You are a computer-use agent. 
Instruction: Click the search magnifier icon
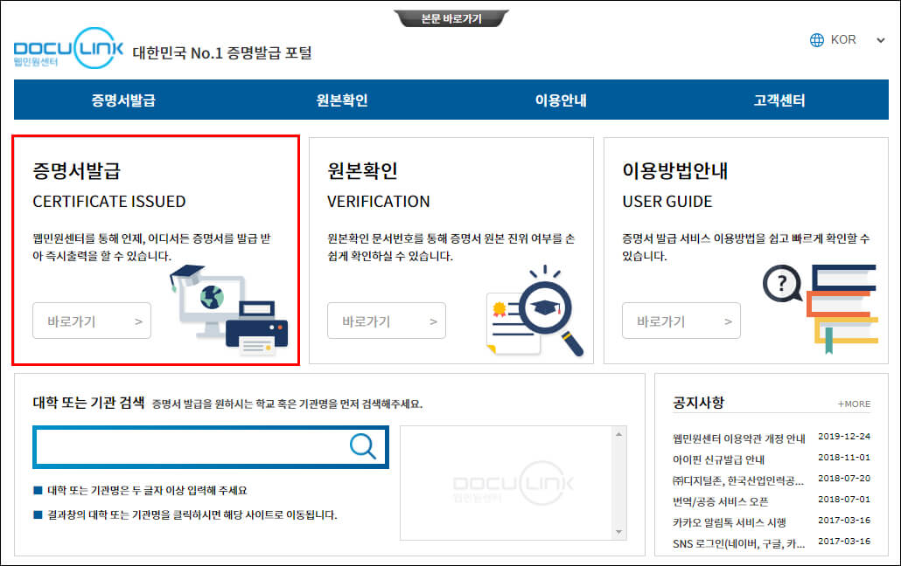click(362, 447)
